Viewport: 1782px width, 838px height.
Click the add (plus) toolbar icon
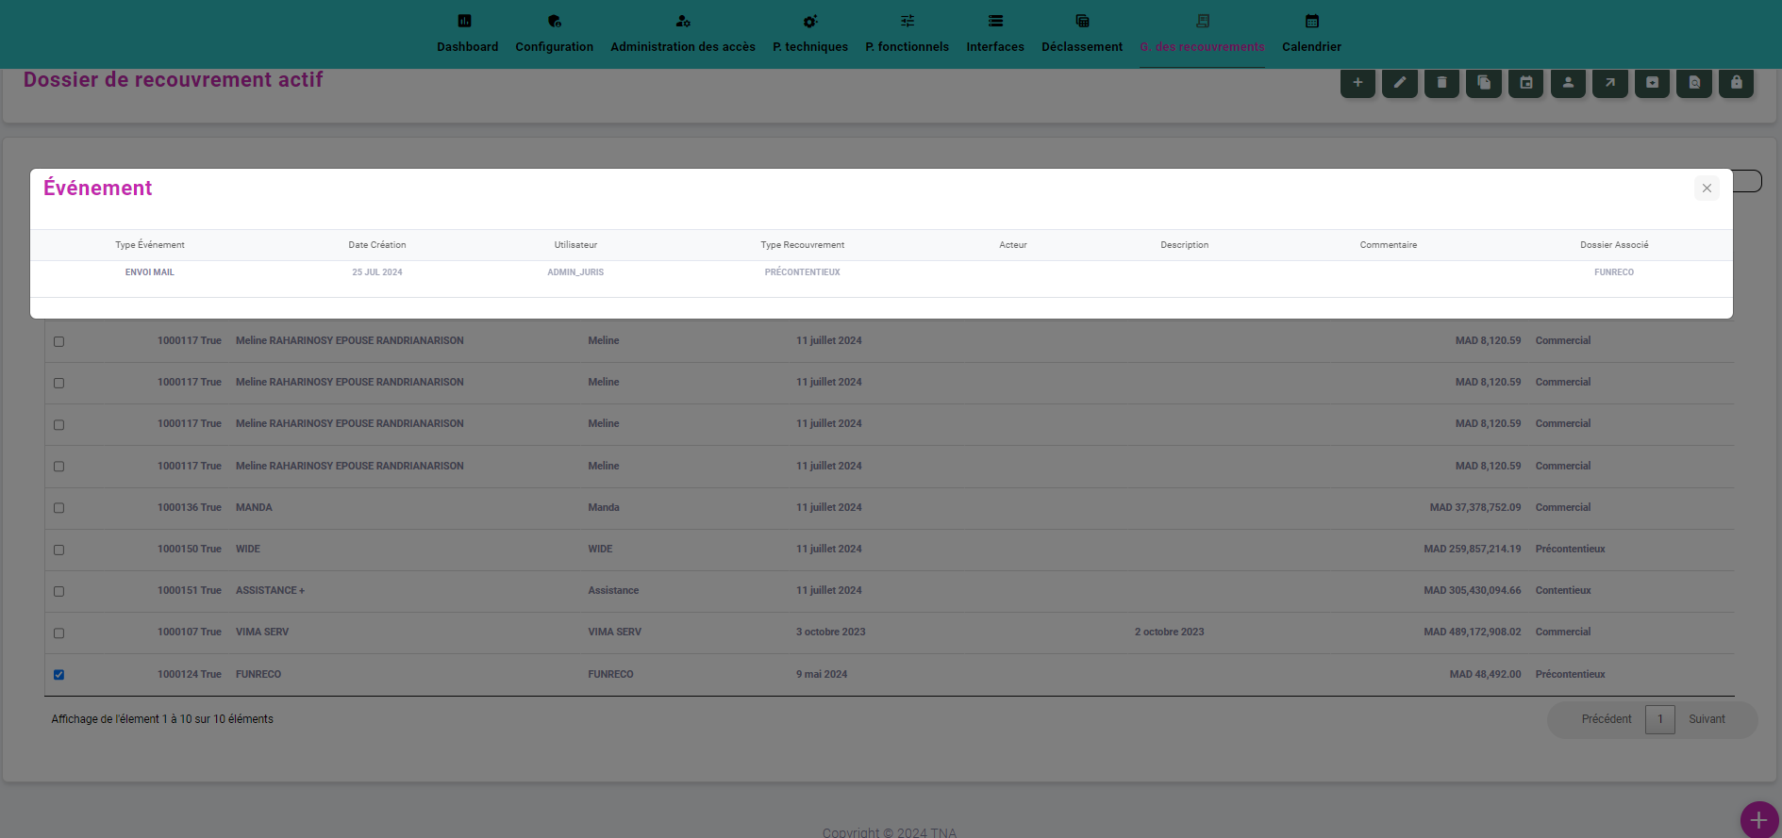click(1357, 83)
